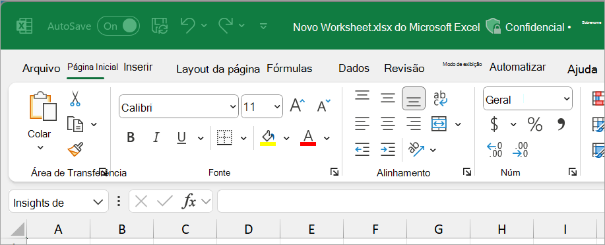Open the Ajuda tab
605x245 pixels.
582,69
